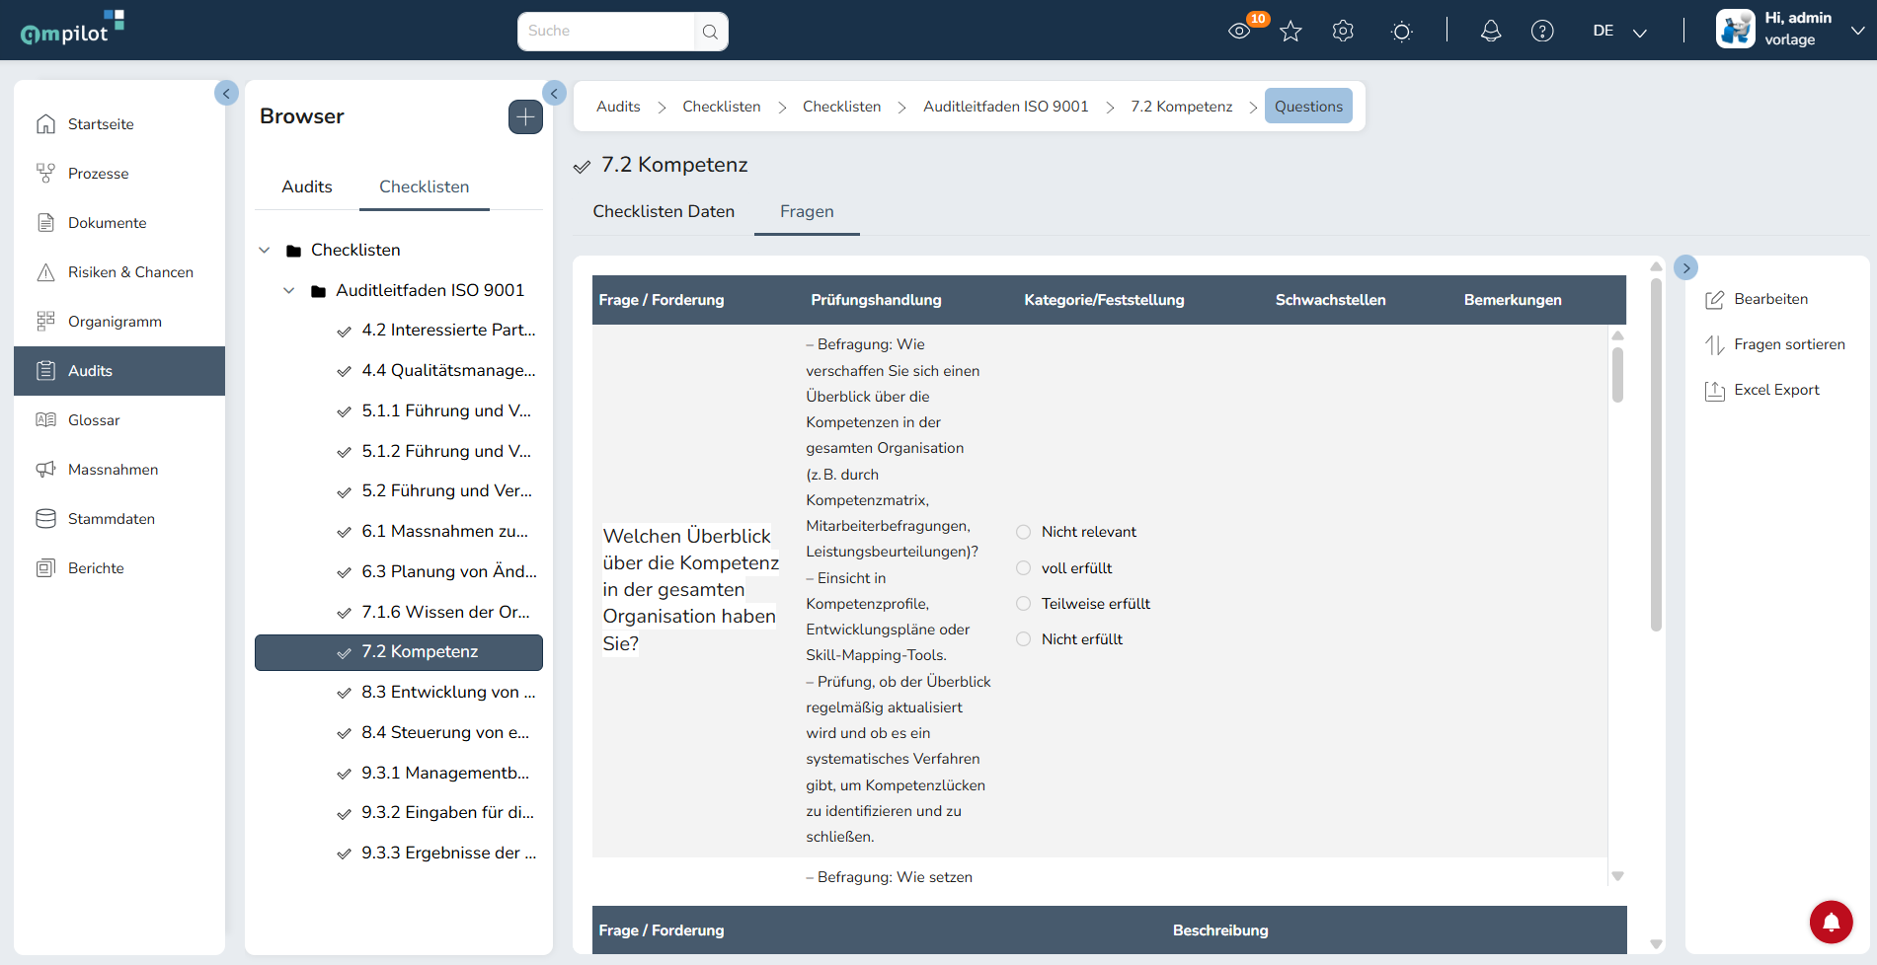Switch to Checklisten tab in Browser
1877x965 pixels.
tap(425, 187)
